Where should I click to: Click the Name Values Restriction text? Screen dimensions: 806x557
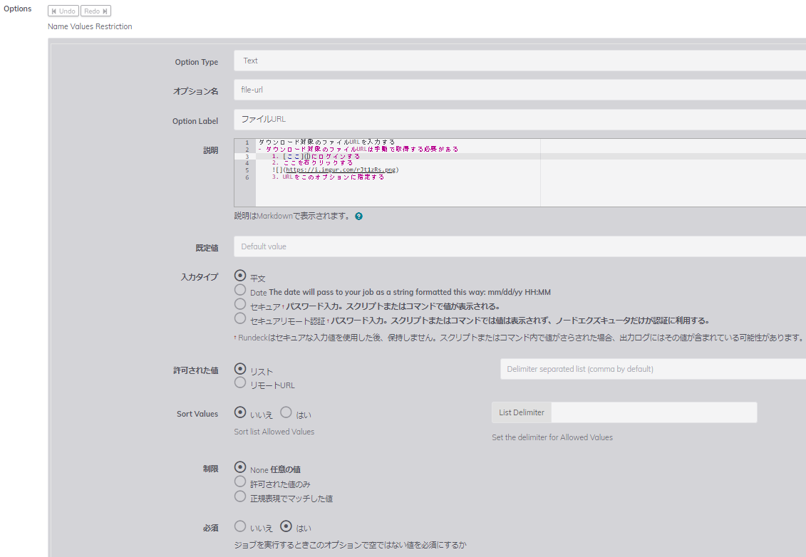90,26
